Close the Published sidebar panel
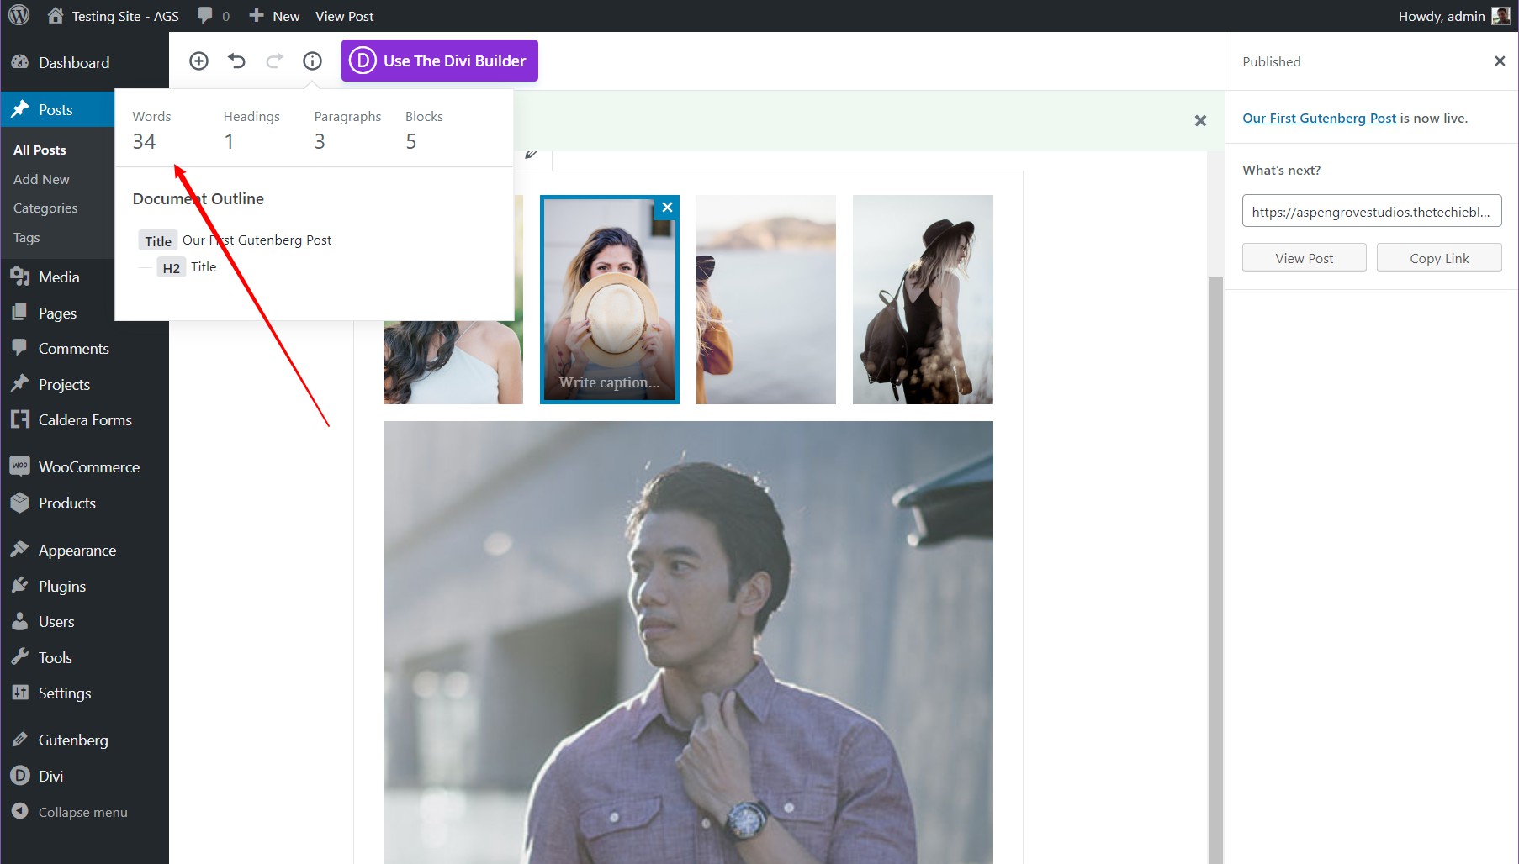Image resolution: width=1519 pixels, height=864 pixels. coord(1500,61)
